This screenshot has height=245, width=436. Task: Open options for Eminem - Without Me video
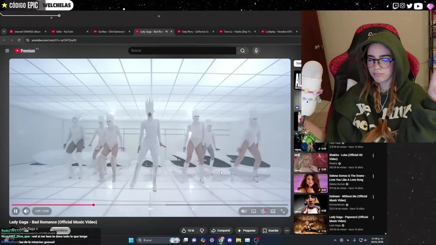tap(373, 197)
